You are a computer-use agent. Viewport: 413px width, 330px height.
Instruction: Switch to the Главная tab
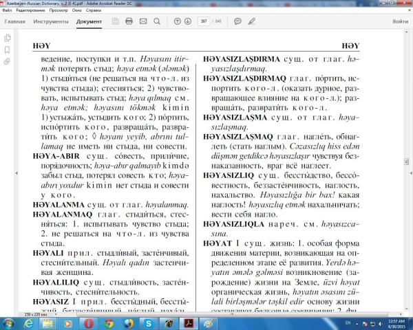click(x=14, y=21)
